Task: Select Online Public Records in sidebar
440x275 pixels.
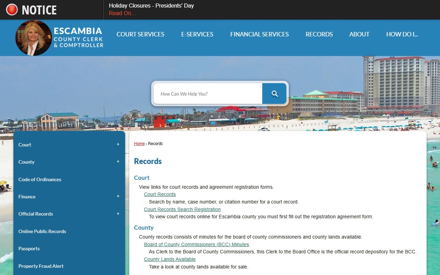Action: pyautogui.click(x=42, y=231)
